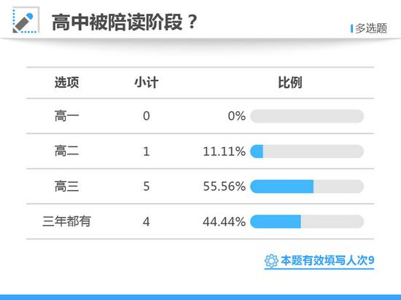Click the 比例 column header

(290, 82)
